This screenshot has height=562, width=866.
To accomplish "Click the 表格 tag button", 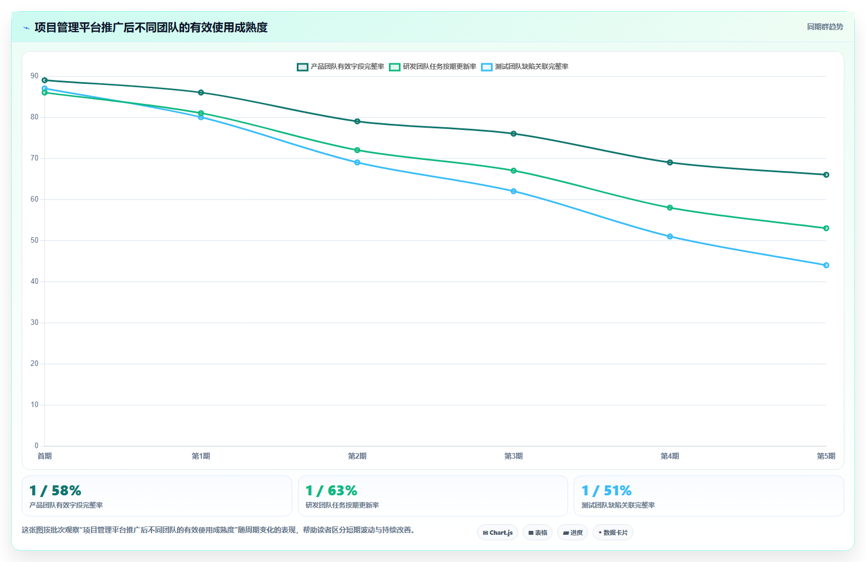I will point(538,533).
